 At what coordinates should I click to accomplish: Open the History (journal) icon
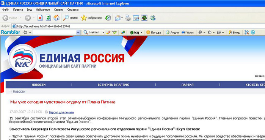coord(108,18)
